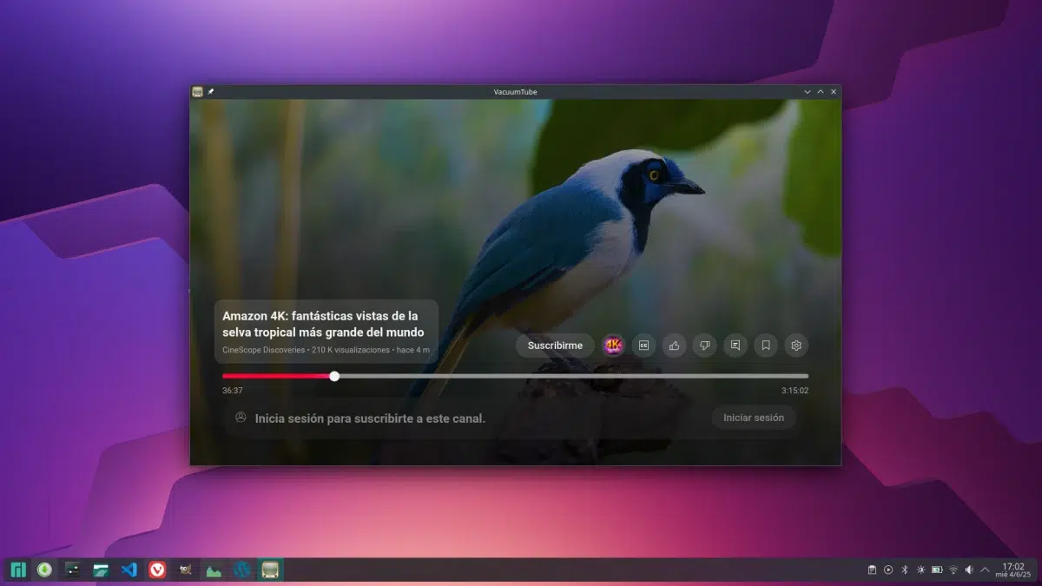Open the Bluetooth tray icon
Viewport: 1042px width, 586px height.
pos(904,570)
